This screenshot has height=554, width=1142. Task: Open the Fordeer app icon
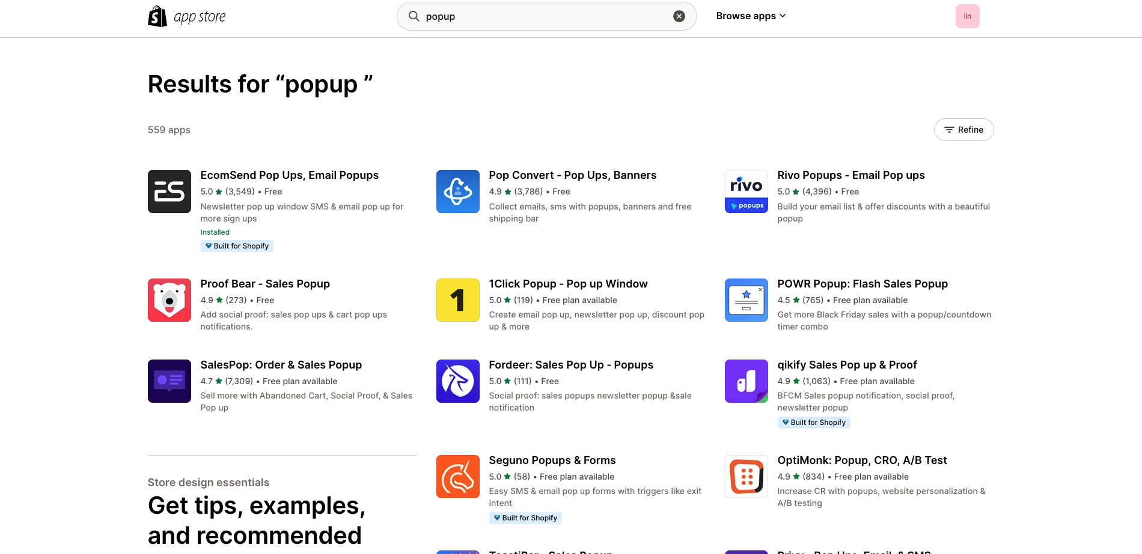click(458, 381)
